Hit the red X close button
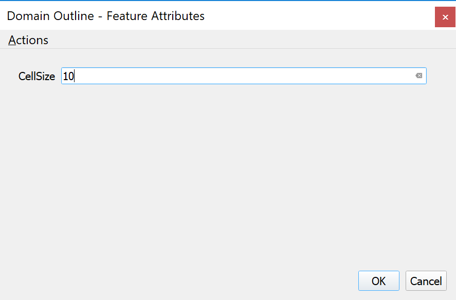 coord(445,17)
